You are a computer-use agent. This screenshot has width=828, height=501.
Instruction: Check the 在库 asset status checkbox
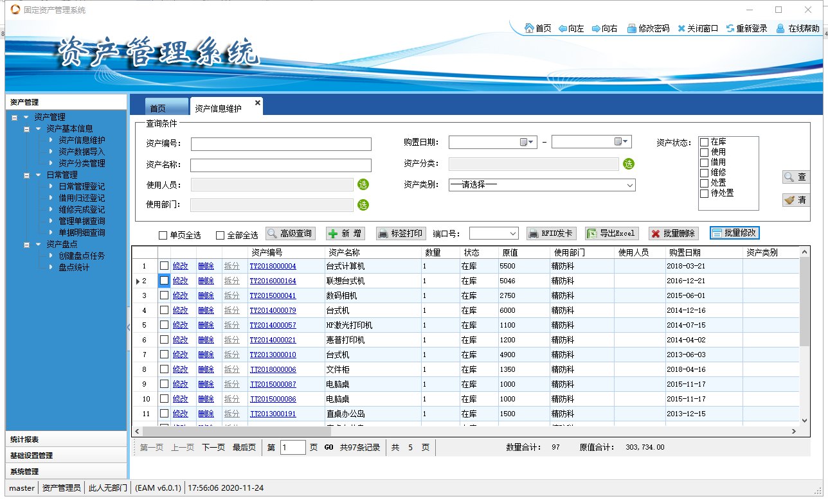point(705,142)
